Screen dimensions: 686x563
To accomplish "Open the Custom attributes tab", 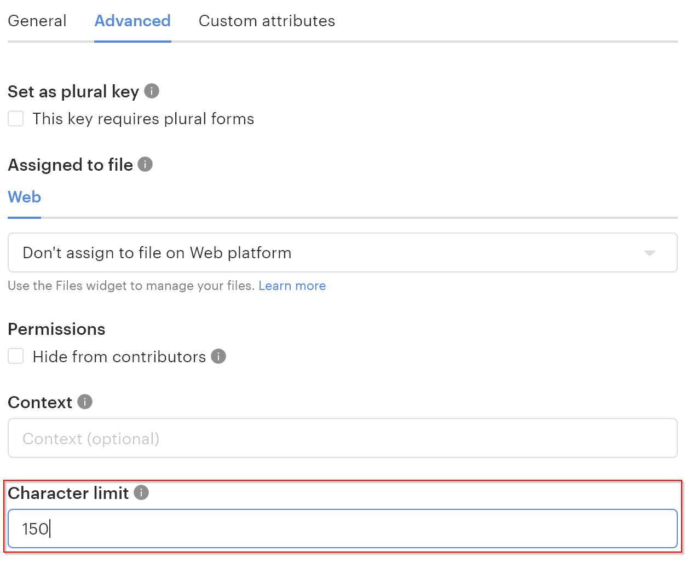I will 267,21.
